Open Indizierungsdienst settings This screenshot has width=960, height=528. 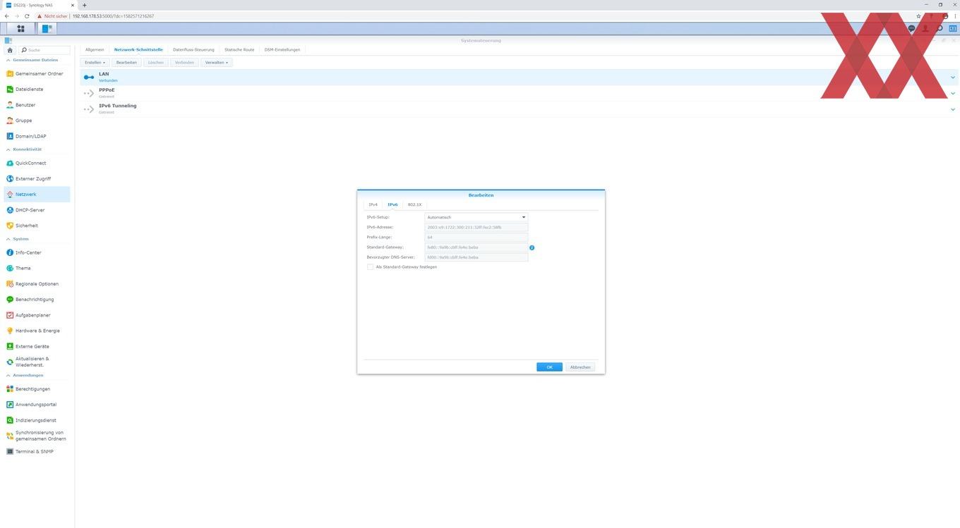point(37,420)
